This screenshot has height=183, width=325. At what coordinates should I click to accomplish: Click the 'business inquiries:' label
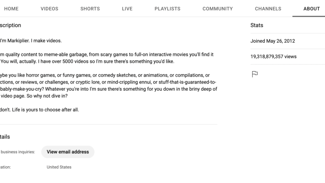[18, 152]
